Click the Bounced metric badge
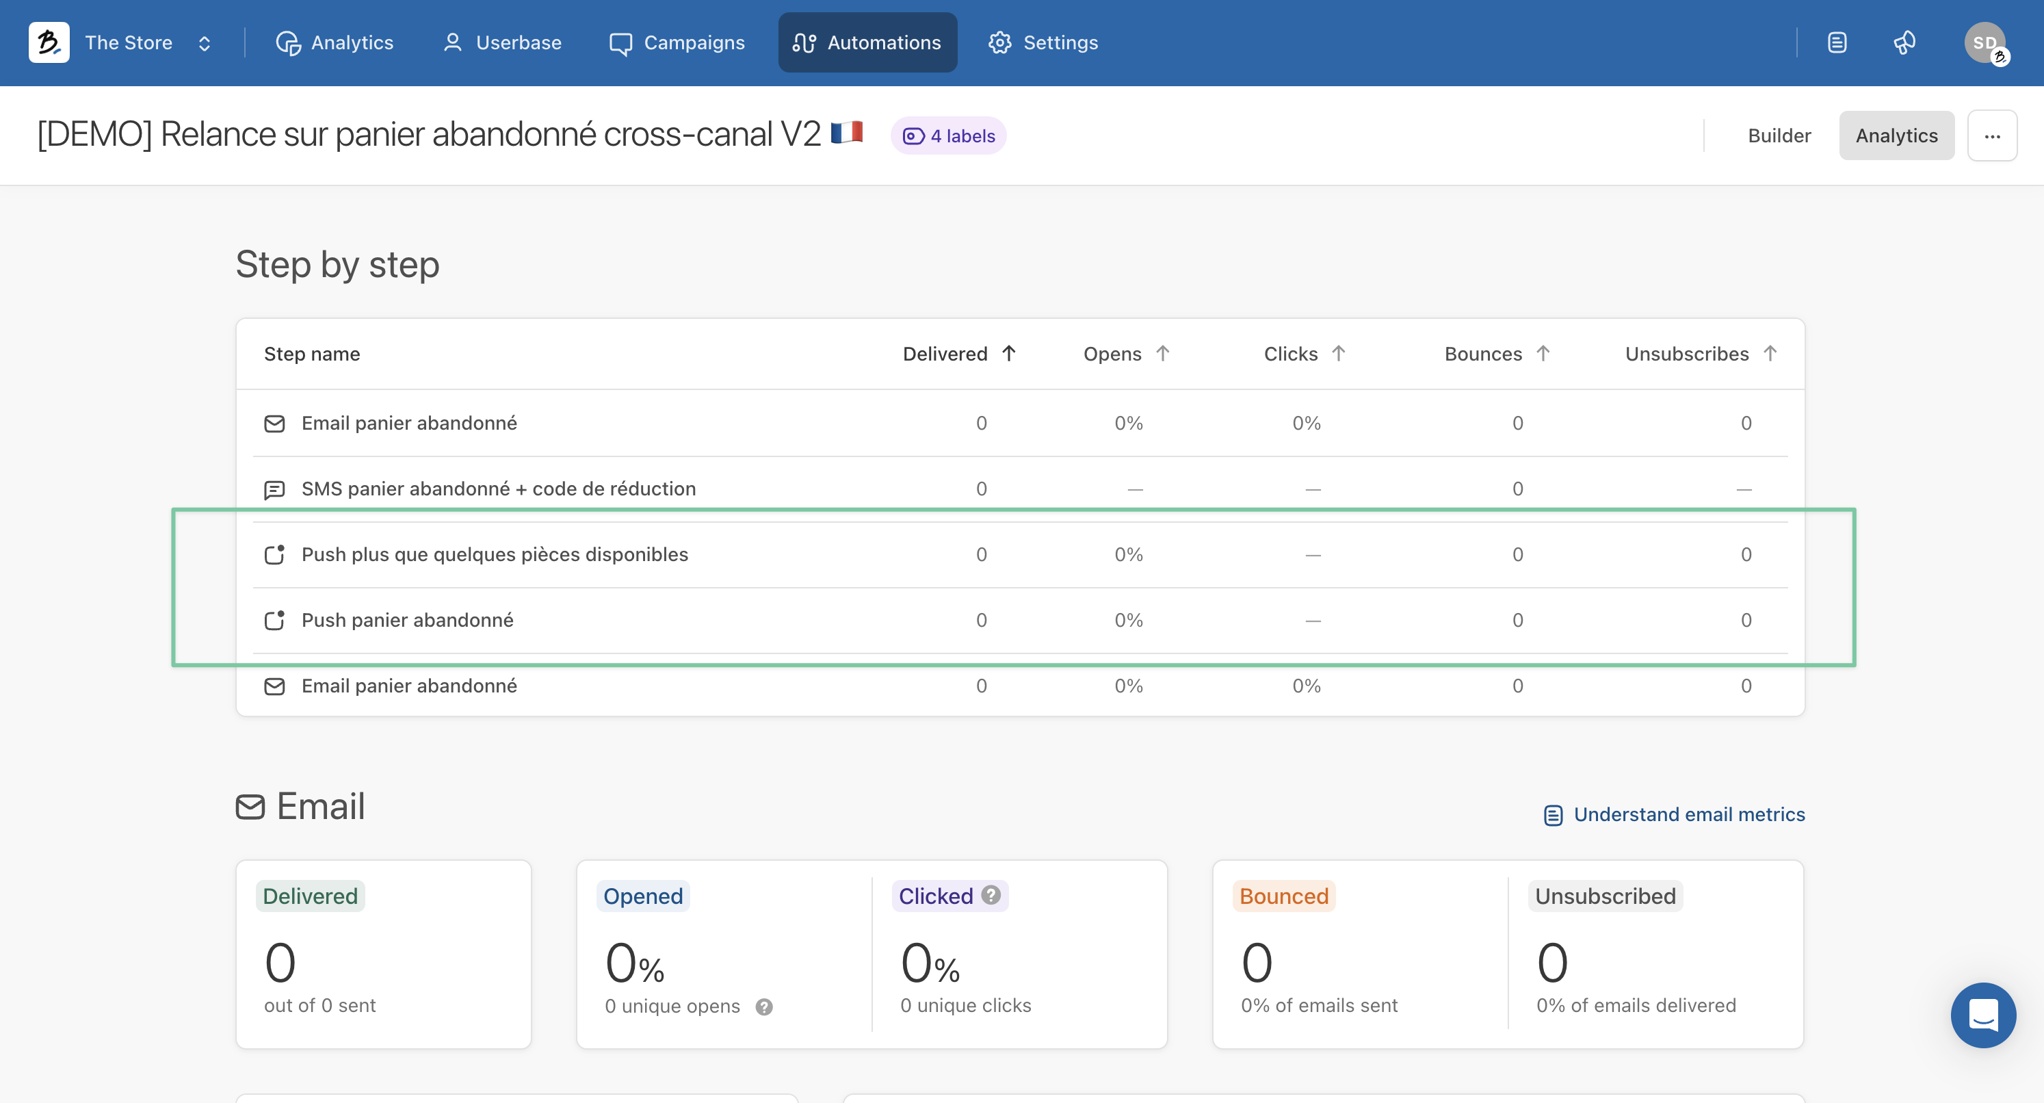Image resolution: width=2044 pixels, height=1103 pixels. pyautogui.click(x=1284, y=896)
